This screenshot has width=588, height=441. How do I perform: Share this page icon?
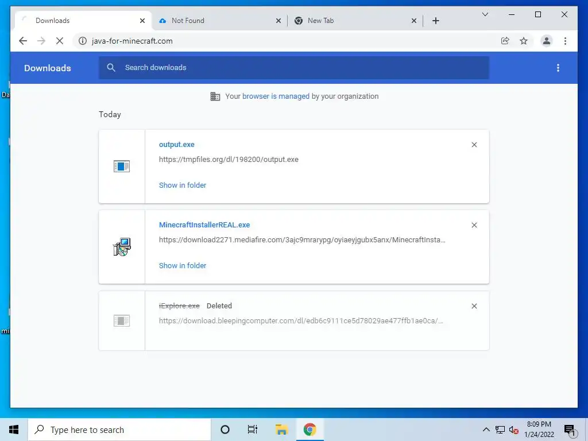(505, 41)
